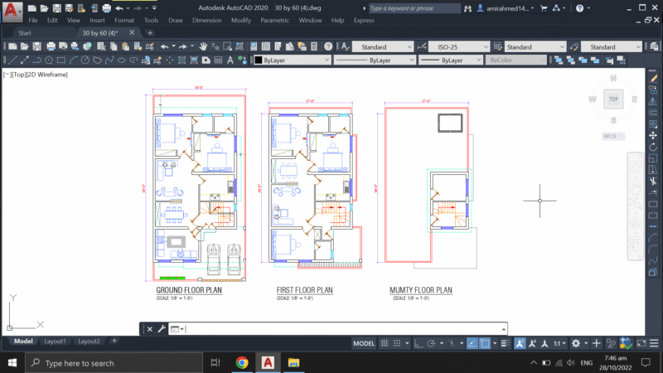Toggle Object Snap in status bar
Image resolution: width=663 pixels, height=373 pixels.
(x=485, y=343)
